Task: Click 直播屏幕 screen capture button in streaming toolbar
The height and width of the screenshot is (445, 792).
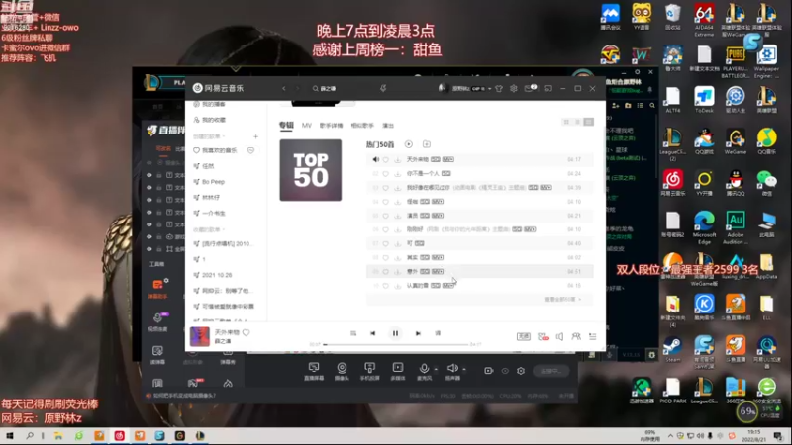Action: 314,371
